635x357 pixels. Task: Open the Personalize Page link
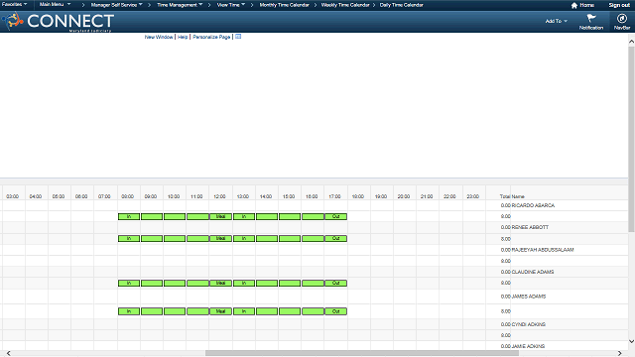(x=211, y=37)
